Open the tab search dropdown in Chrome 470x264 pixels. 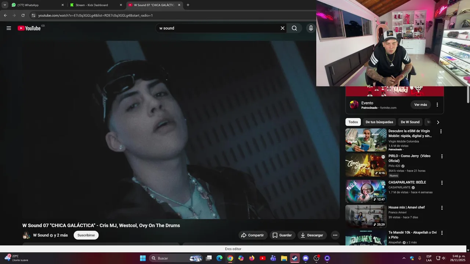(x=5, y=5)
